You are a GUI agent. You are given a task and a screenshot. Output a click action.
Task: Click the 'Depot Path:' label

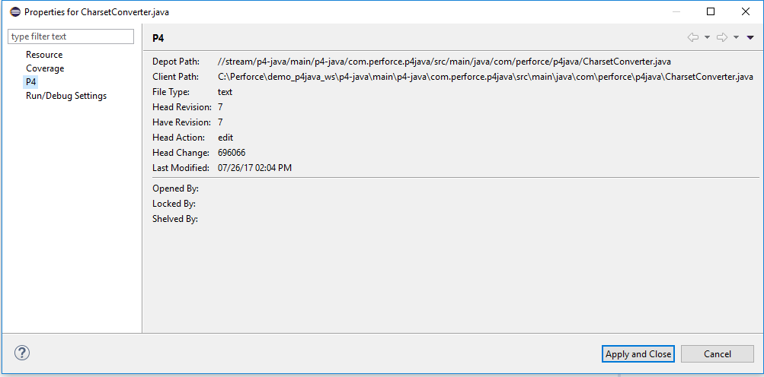coord(176,62)
